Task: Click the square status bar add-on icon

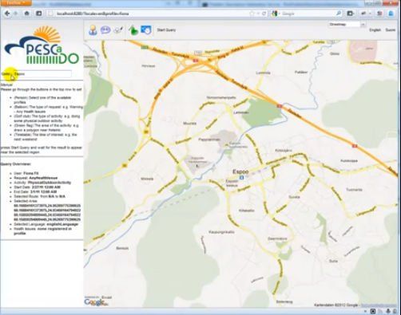Action: 373,311
